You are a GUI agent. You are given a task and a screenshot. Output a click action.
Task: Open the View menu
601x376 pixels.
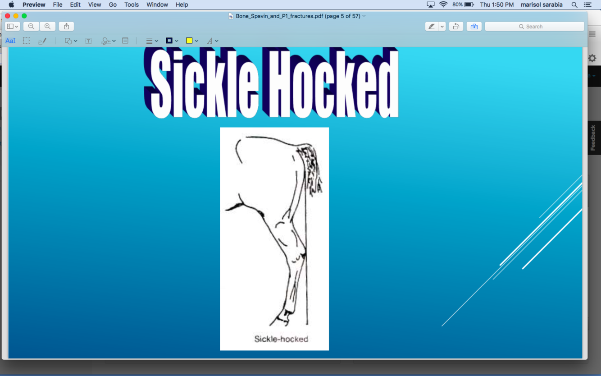click(x=95, y=5)
